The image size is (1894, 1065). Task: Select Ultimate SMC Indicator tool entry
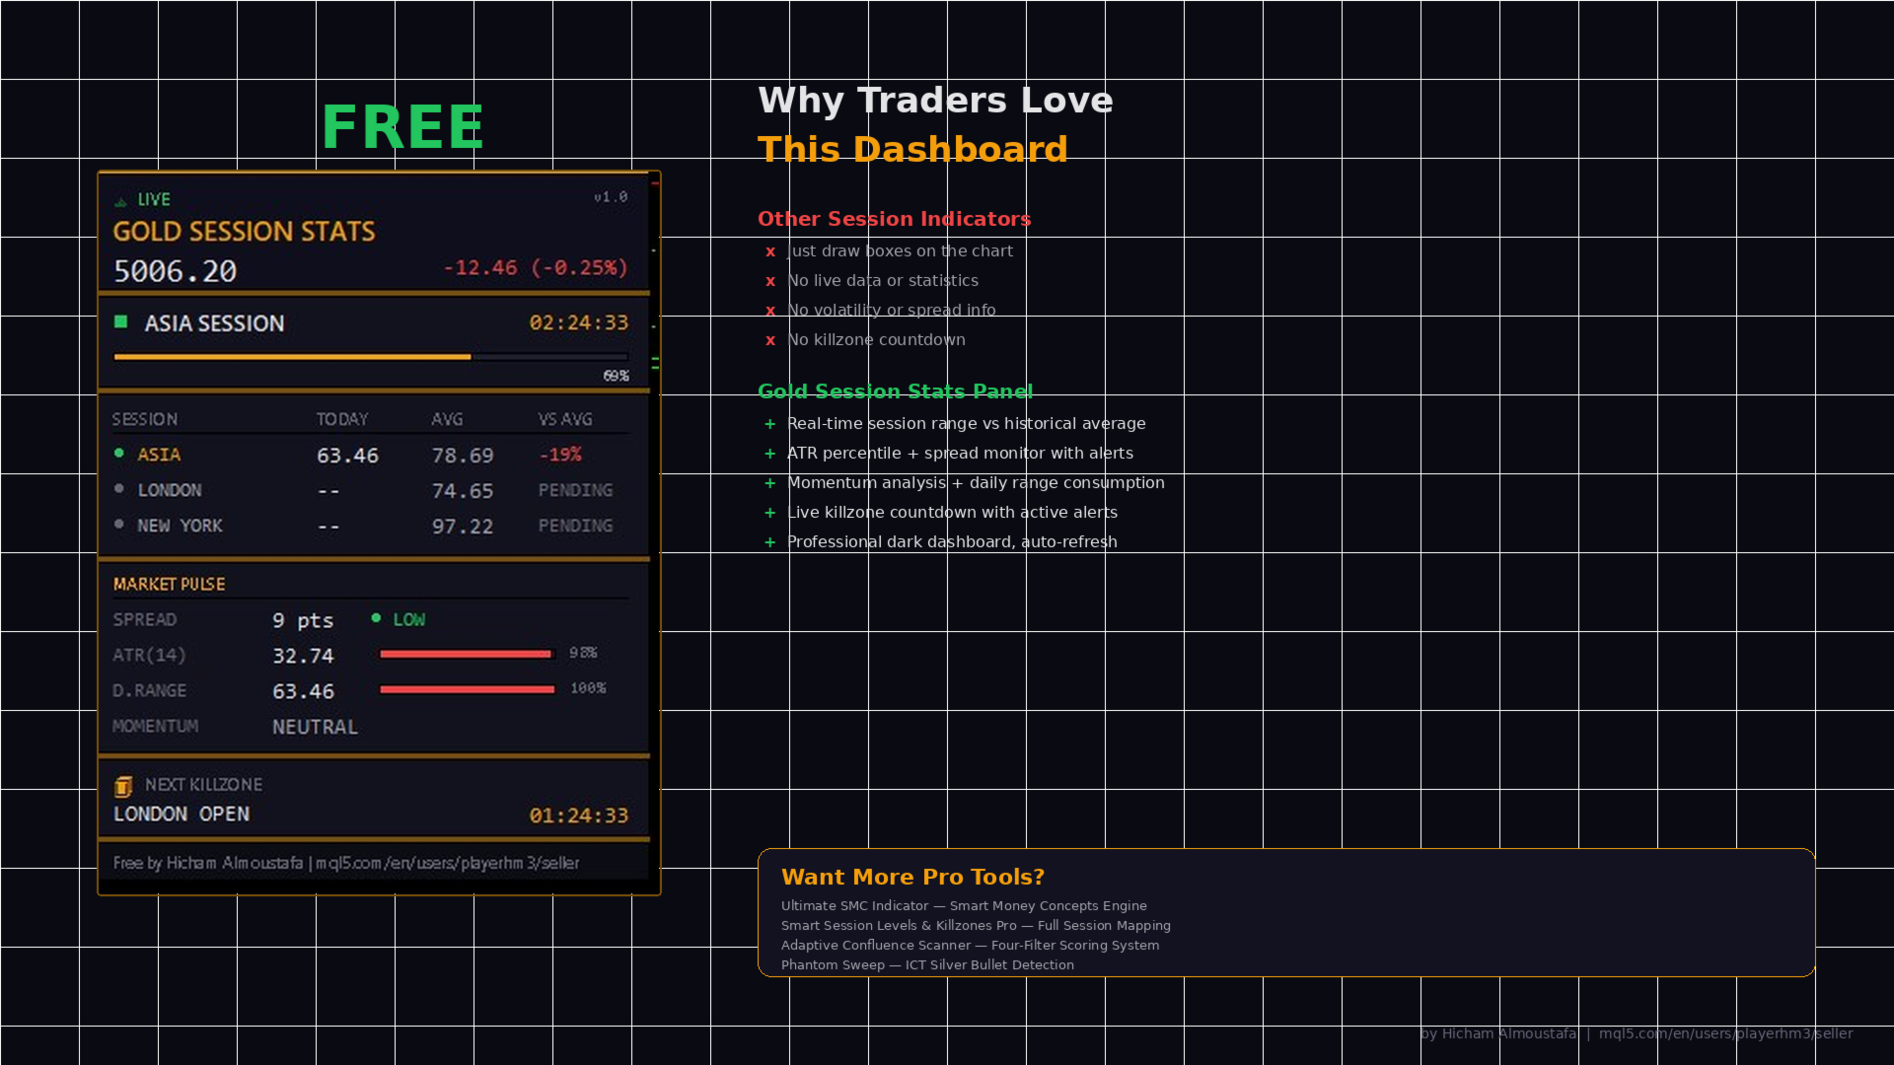[964, 905]
